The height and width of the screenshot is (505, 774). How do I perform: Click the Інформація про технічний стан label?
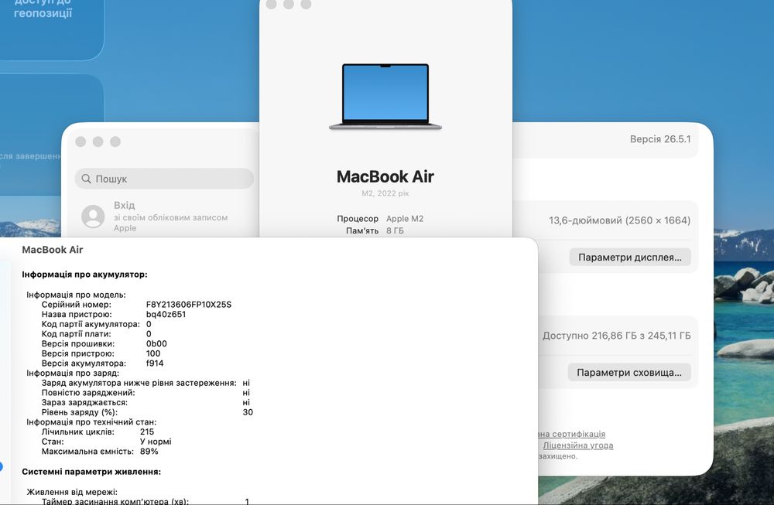point(91,422)
